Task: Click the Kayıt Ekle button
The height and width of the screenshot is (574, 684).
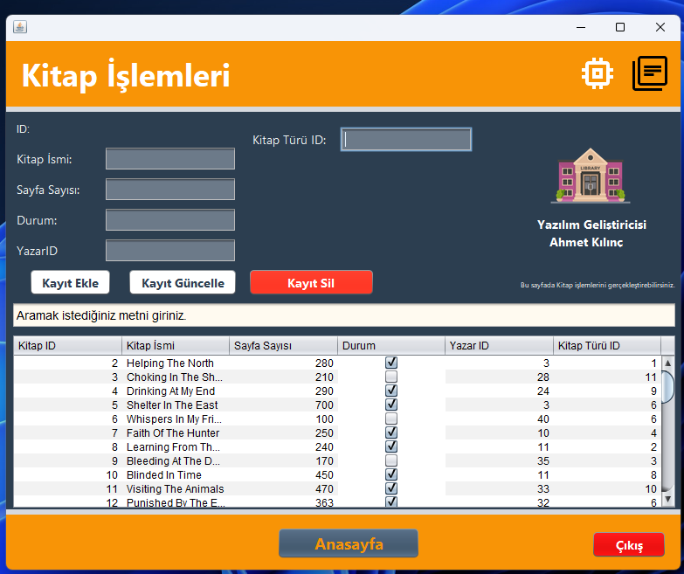Action: pos(70,283)
